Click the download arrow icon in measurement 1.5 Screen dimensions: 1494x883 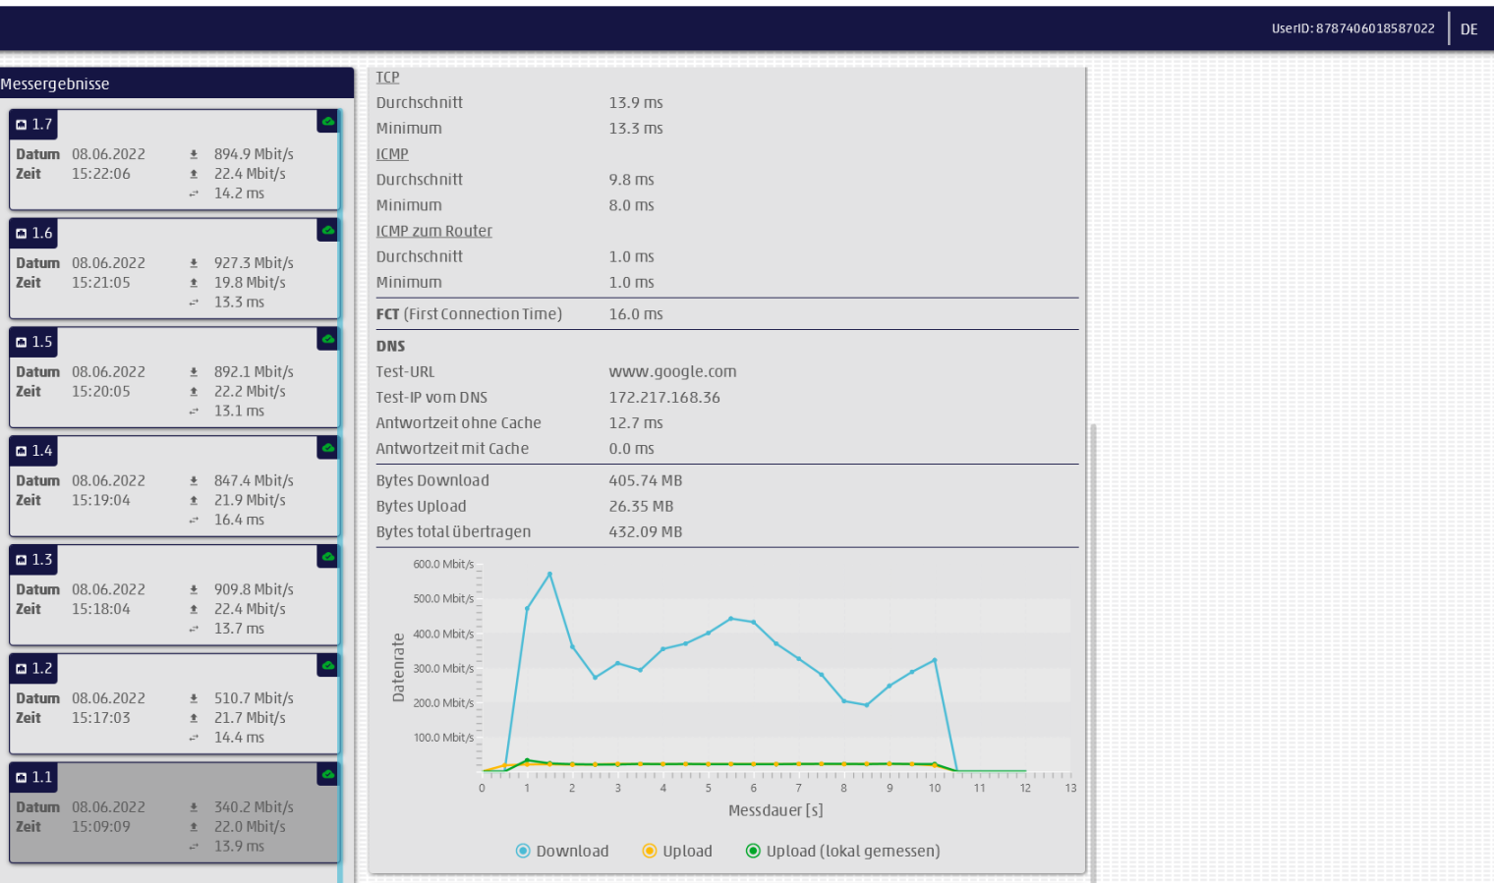(194, 372)
